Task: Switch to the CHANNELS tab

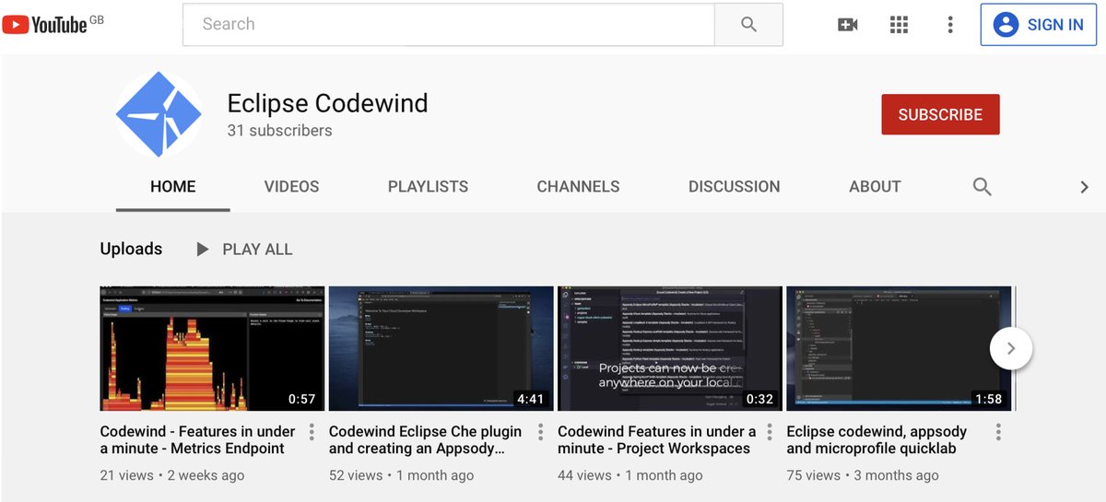Action: [578, 187]
